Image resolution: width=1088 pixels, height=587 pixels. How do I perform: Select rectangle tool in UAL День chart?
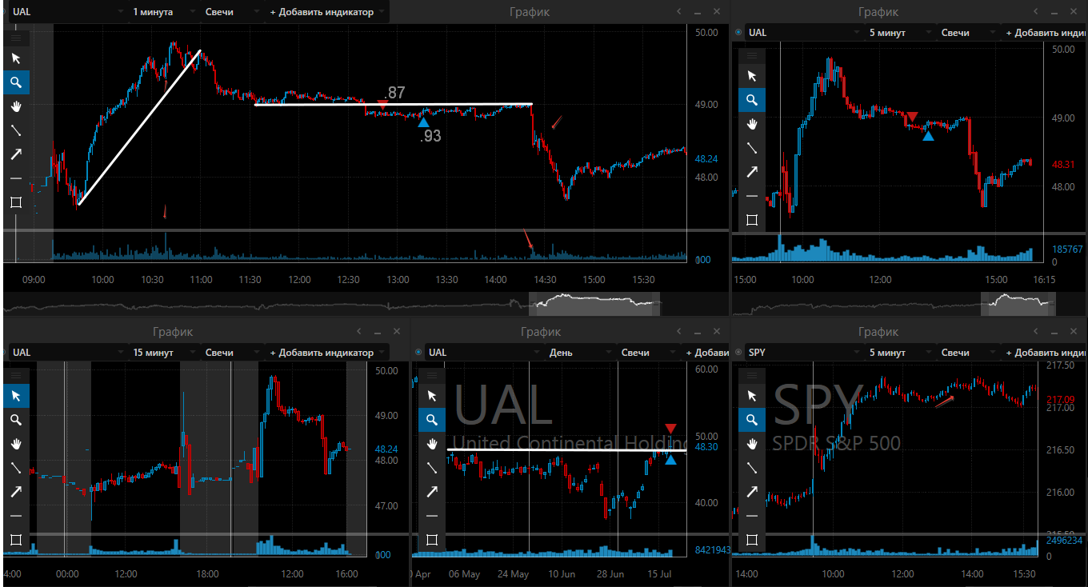pos(432,540)
